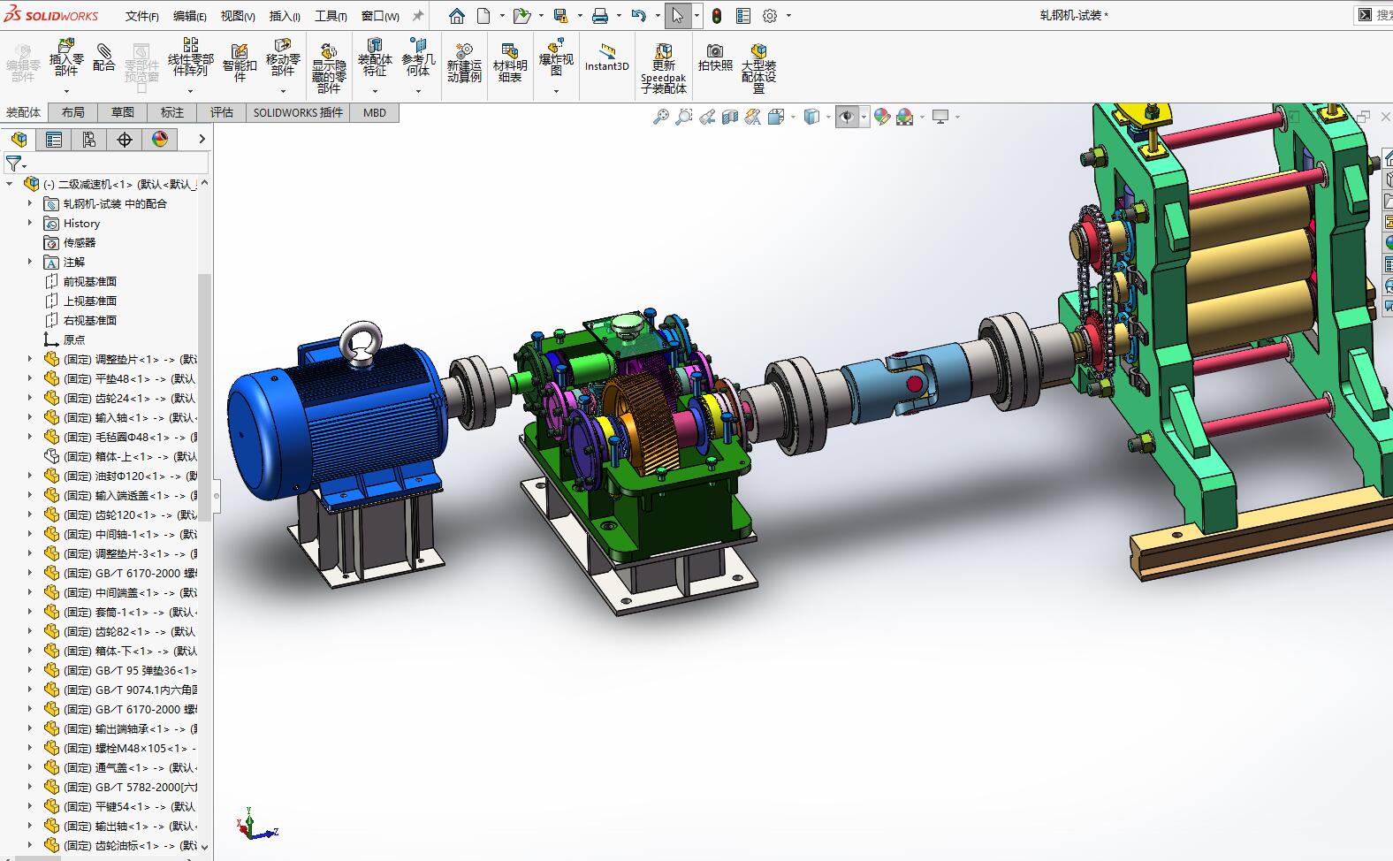This screenshot has width=1393, height=861.
Task: Open Bill of Materials (材料明细表)
Action: coord(510,63)
